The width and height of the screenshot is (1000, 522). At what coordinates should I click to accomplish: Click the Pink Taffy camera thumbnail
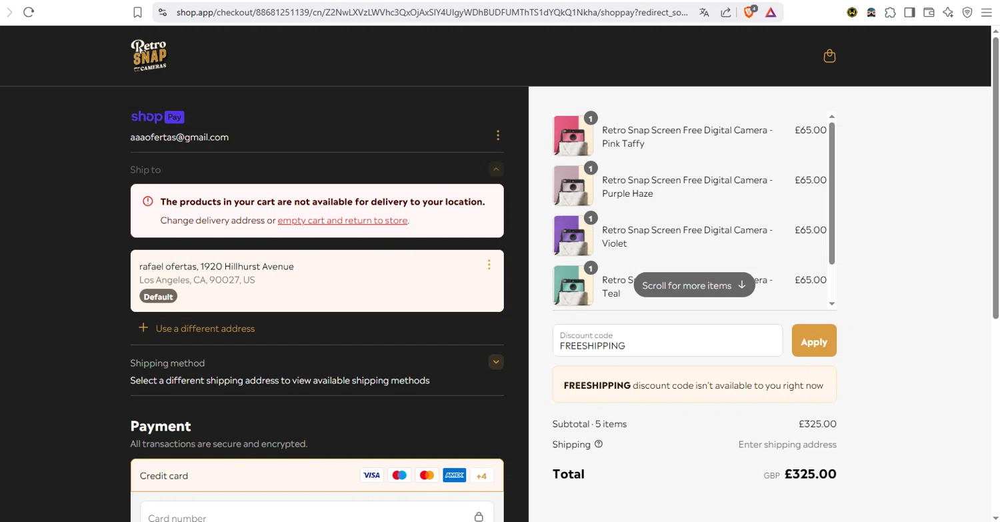pos(573,136)
